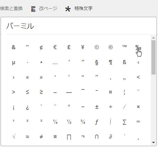The height and width of the screenshot is (147, 158).
Task: Insert the pound £ symbol
Action: click(x=69, y=47)
